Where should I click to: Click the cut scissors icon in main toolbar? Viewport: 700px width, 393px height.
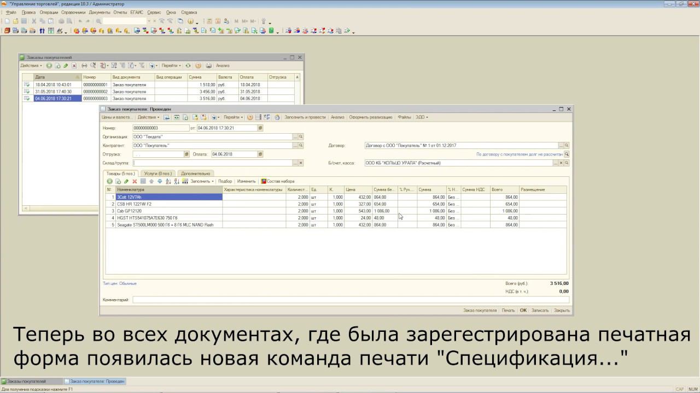click(x=34, y=21)
